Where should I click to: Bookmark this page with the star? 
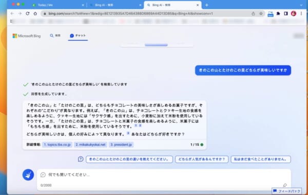tap(261, 13)
